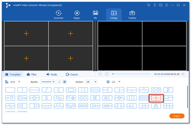Select the star center template

[34, 98]
